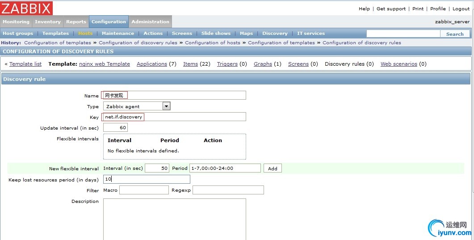Open the Actions submenu
Screen dimensions: 474x240
(153, 33)
